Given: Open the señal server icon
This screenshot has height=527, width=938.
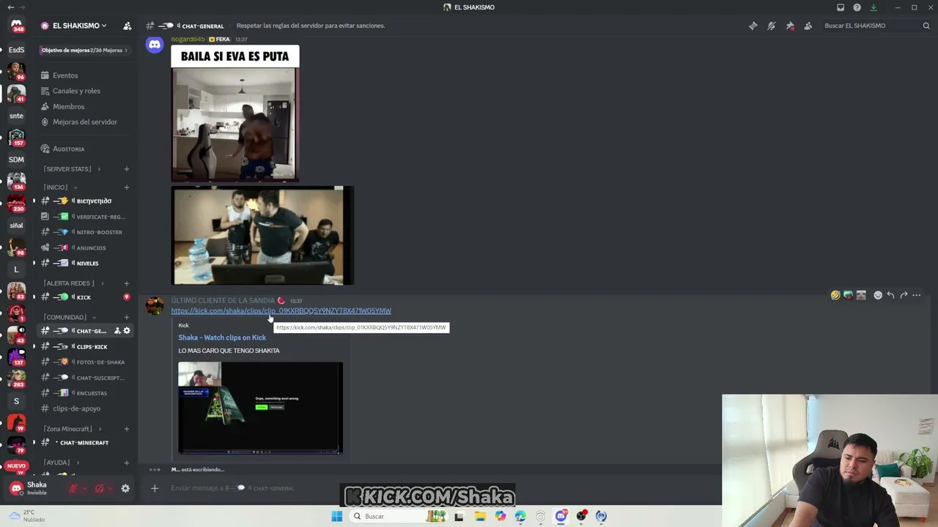Looking at the screenshot, I should (x=16, y=225).
